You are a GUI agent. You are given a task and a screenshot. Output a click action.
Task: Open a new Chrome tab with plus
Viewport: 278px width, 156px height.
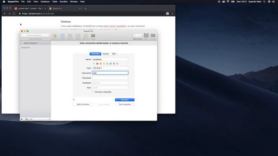[x=85, y=9]
